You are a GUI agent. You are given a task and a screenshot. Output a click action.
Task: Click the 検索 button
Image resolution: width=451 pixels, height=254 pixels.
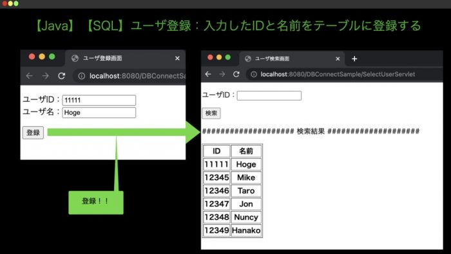211,113
